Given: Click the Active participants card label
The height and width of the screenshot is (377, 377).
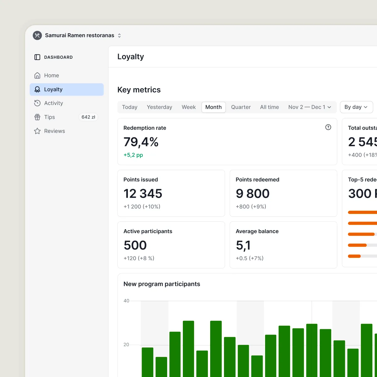Looking at the screenshot, I should 148,232.
